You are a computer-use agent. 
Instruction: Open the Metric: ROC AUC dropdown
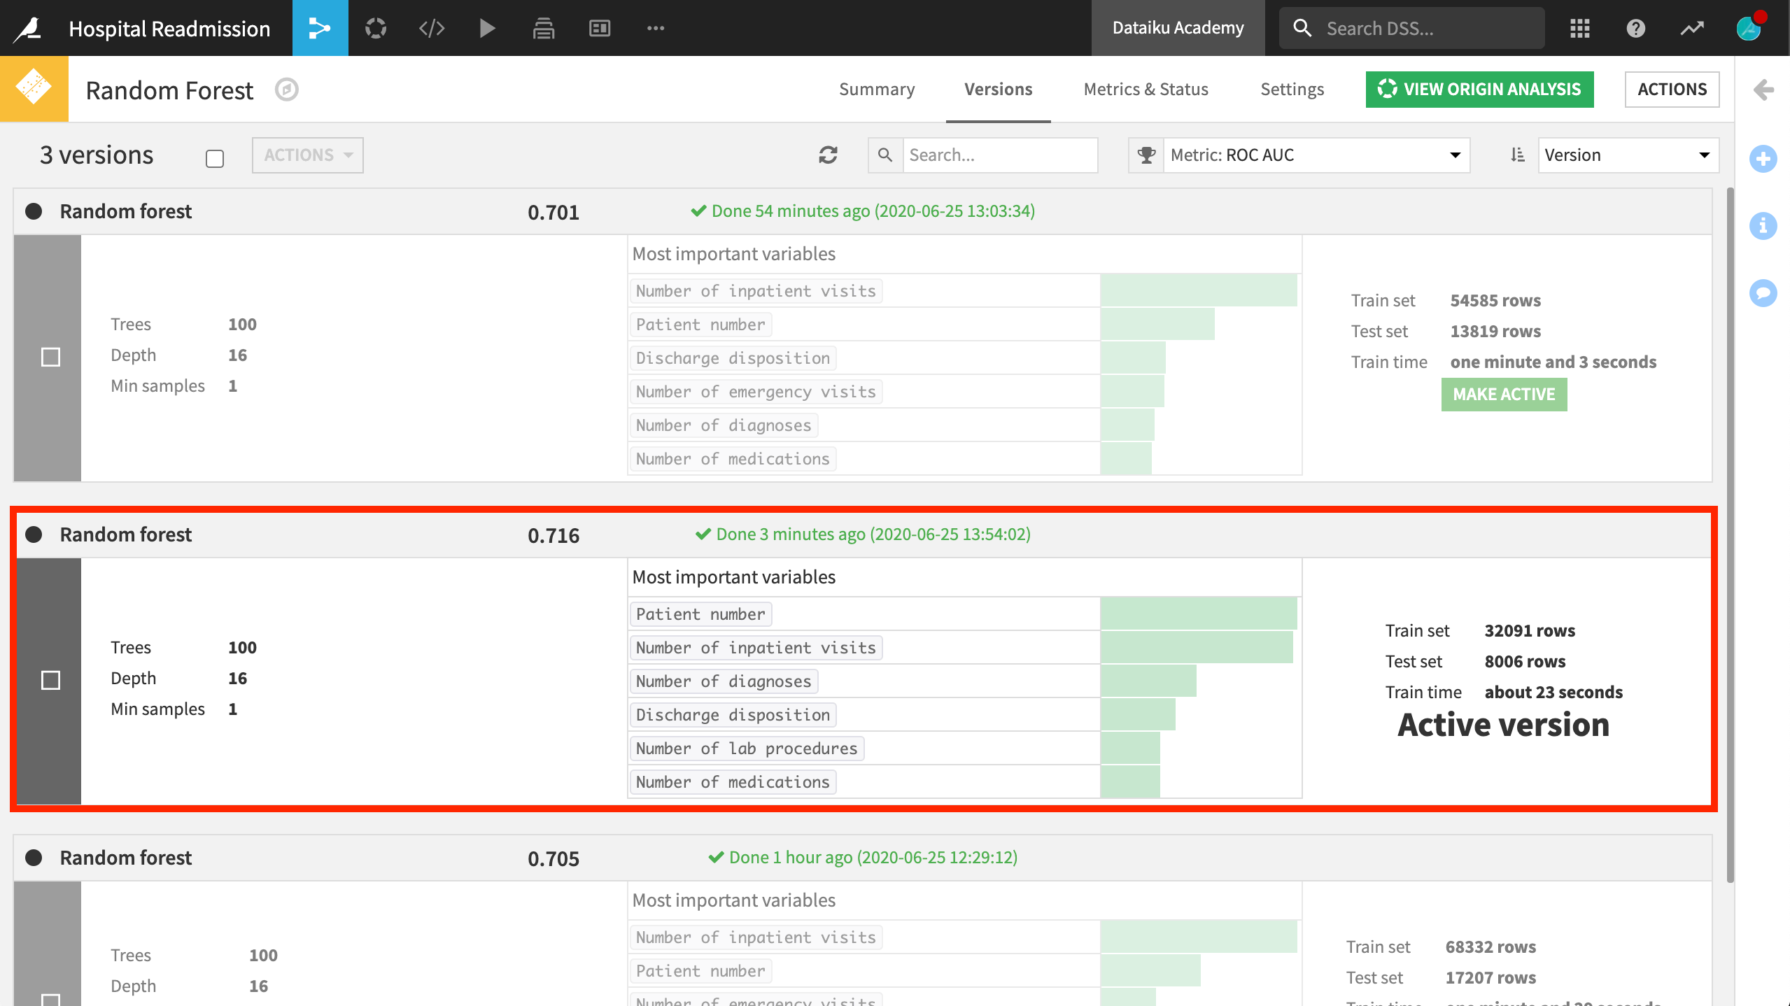1316,155
